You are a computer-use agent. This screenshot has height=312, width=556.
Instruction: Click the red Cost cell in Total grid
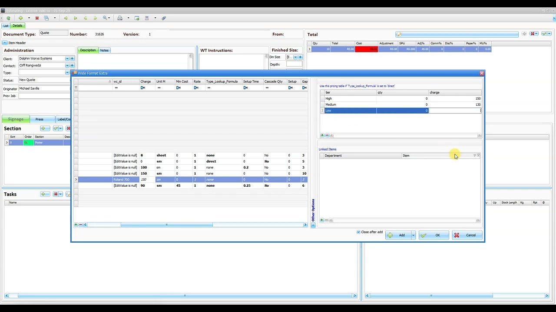pyautogui.click(x=366, y=49)
